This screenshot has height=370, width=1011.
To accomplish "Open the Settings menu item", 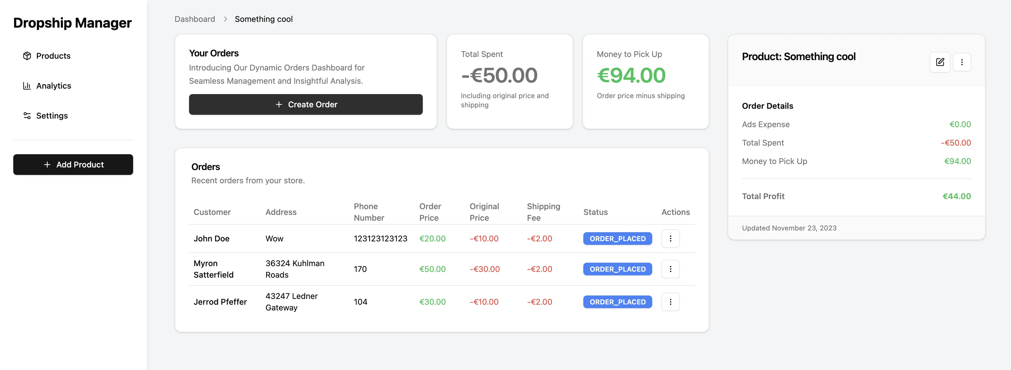I will point(52,116).
